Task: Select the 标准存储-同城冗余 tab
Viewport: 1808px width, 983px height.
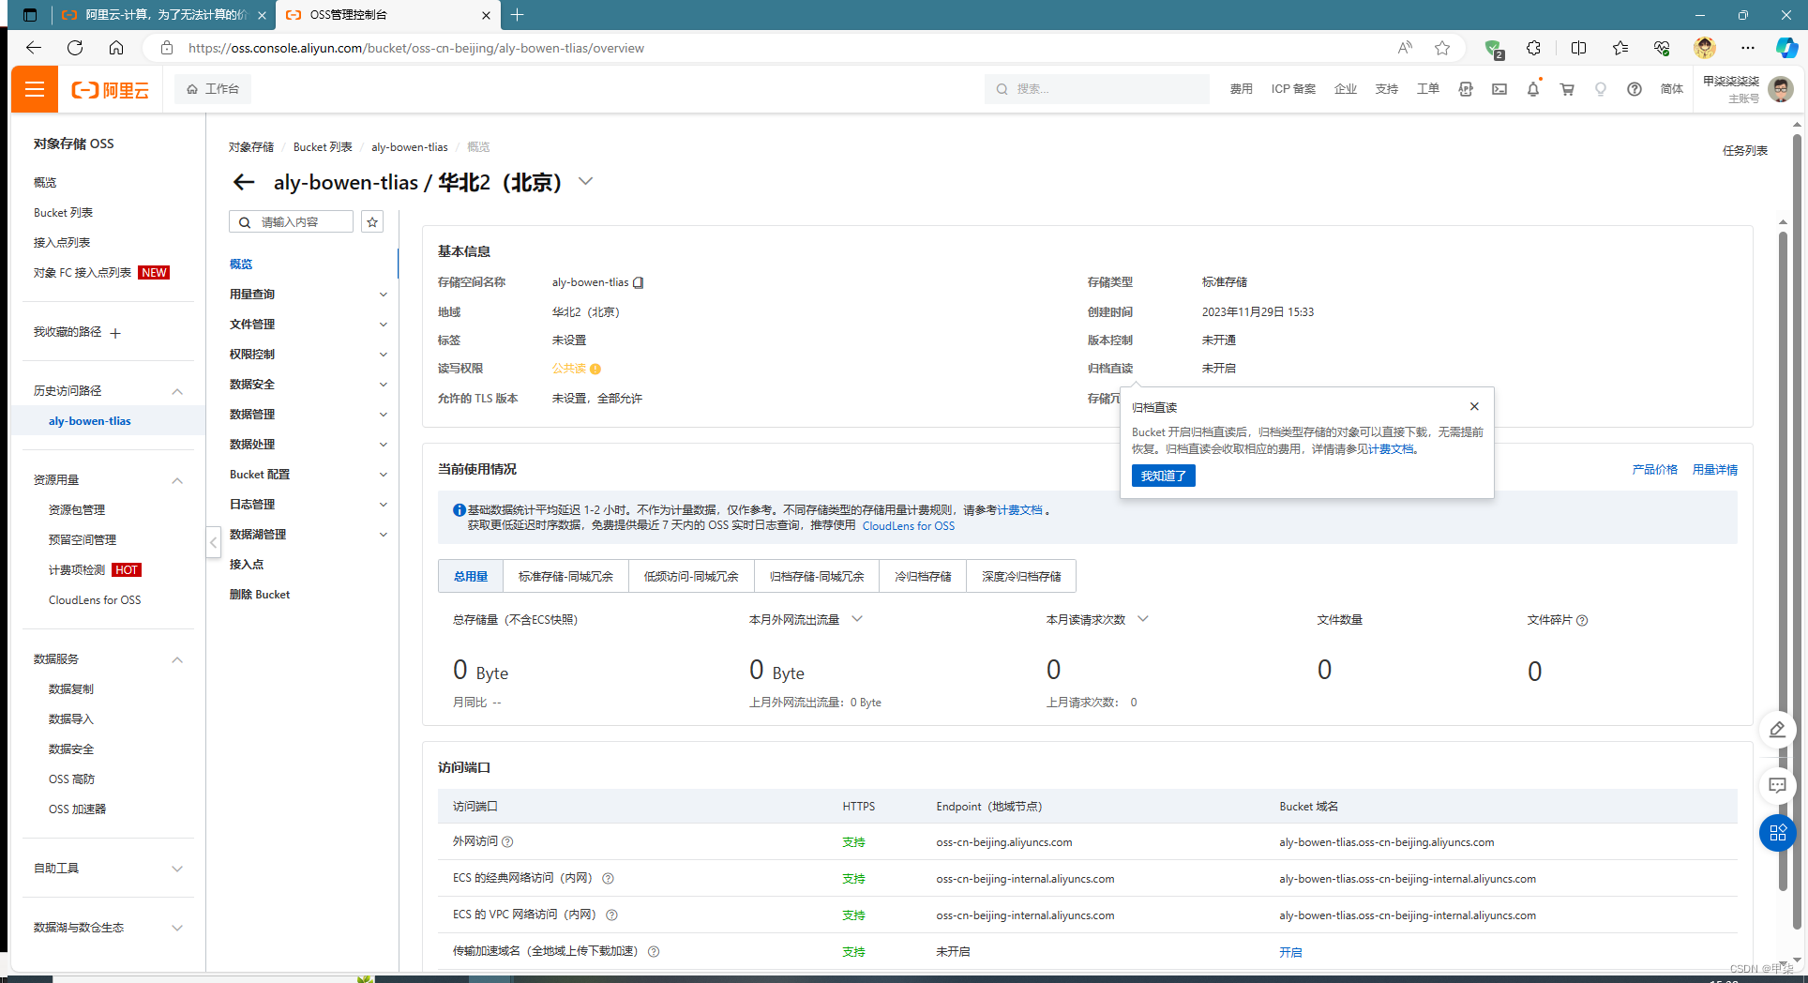Action: coord(565,576)
